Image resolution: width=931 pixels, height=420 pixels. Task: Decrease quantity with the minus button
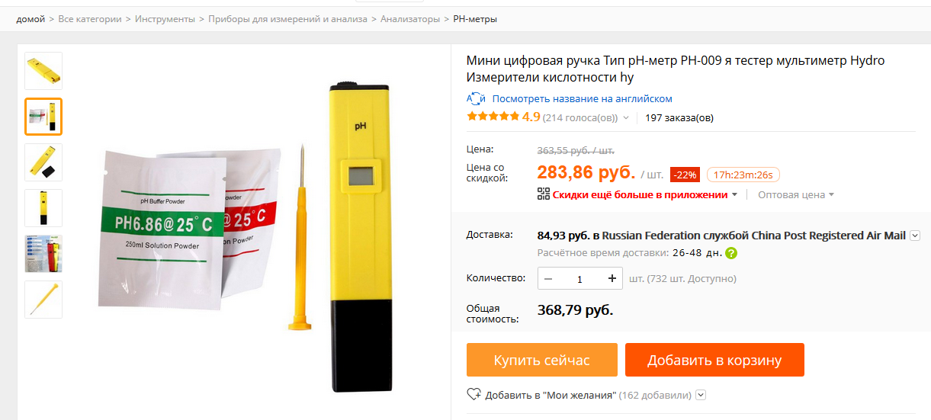[548, 279]
